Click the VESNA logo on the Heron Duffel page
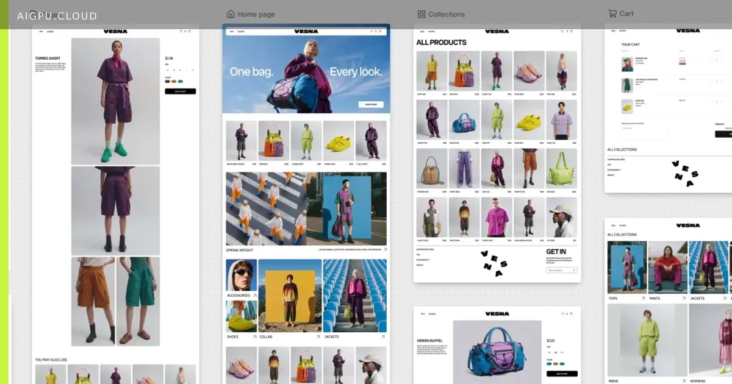The height and width of the screenshot is (384, 732). pyautogui.click(x=497, y=314)
